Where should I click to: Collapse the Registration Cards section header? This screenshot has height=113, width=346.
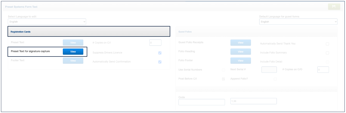89,32
